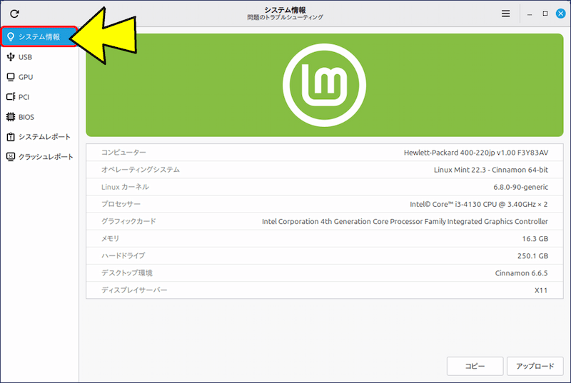Click the USB trident icon in sidebar
Viewport: 571px width, 383px height.
coord(11,57)
